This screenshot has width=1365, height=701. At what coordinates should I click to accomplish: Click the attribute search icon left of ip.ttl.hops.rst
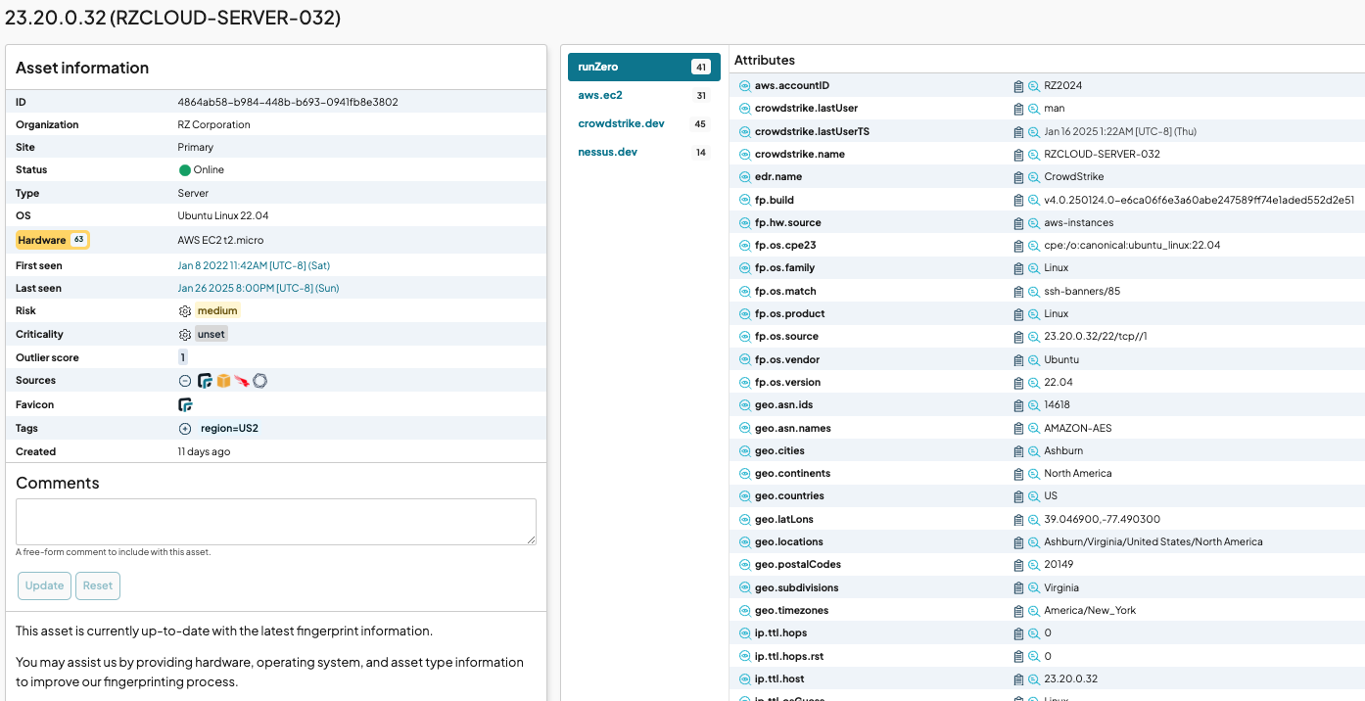pos(744,657)
